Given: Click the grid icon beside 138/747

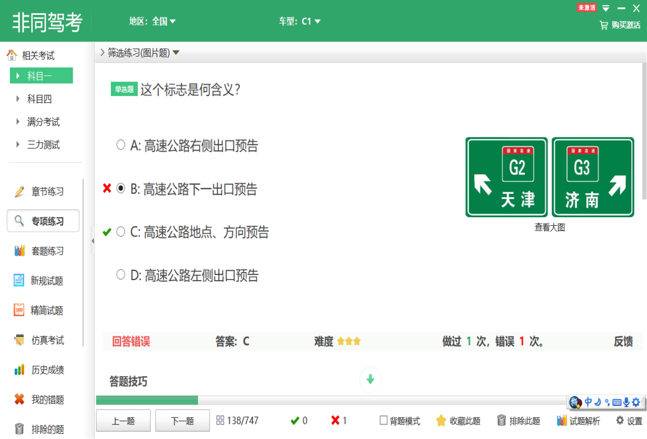Looking at the screenshot, I should (x=220, y=421).
